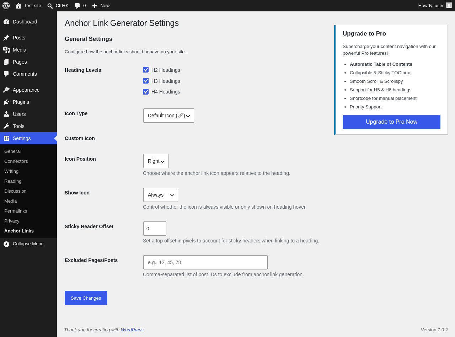Click the New plus icon
The height and width of the screenshot is (337, 455).
(x=95, y=6)
